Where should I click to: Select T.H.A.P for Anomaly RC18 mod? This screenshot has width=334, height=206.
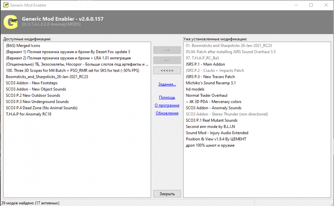(29, 114)
